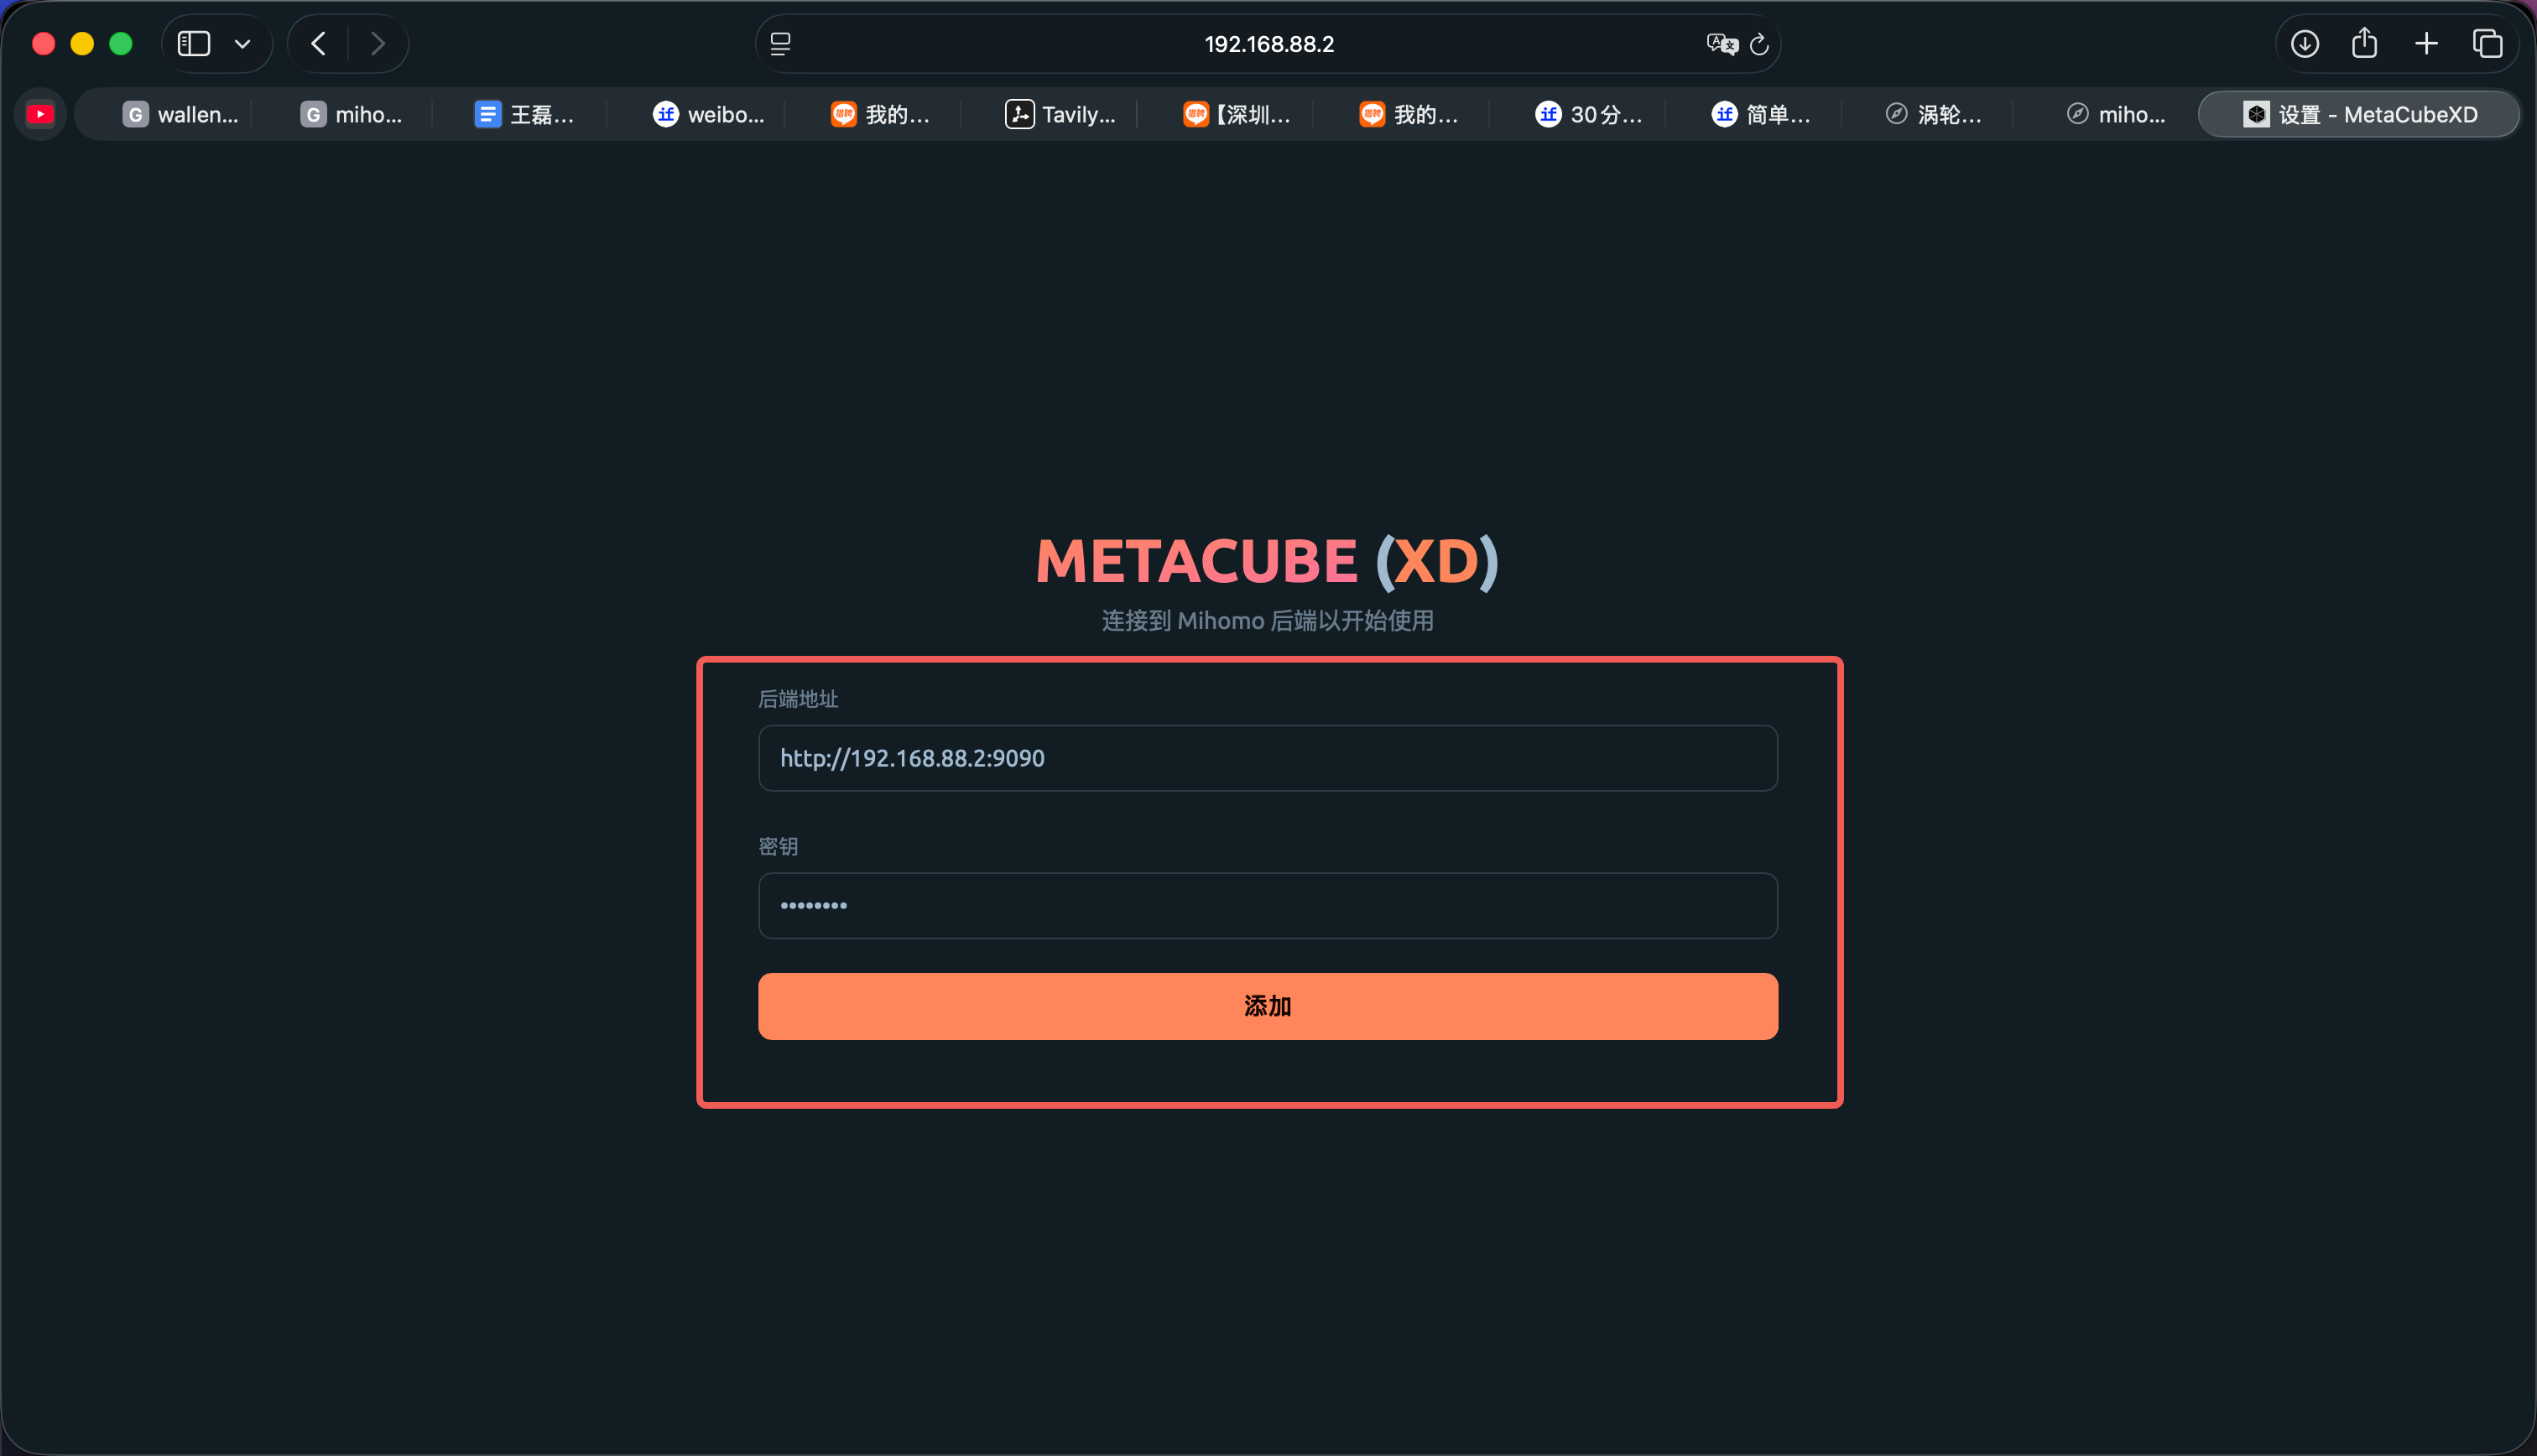Switch to the 【深圳... tab
Viewport: 2537px width, 1456px height.
coord(1238,115)
